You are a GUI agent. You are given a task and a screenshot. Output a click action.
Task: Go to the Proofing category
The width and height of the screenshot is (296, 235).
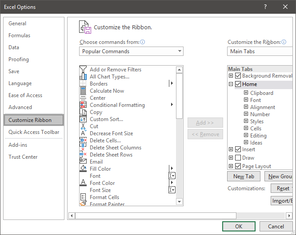coord(34,59)
